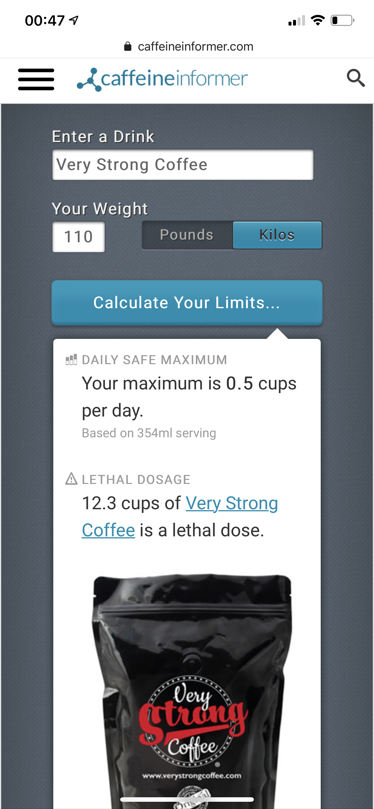Image resolution: width=374 pixels, height=809 pixels.
Task: Tap the cellular signal bars
Action: point(296,21)
